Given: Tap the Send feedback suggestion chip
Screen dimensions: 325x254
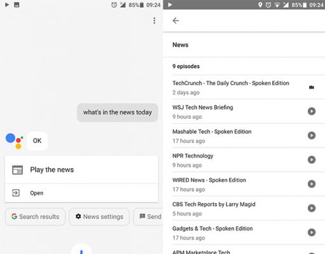Looking at the screenshot, I should click(x=148, y=217).
